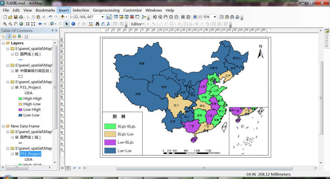The height and width of the screenshot is (179, 330).
Task: Click the north arrow on the layout
Action: [261, 52]
